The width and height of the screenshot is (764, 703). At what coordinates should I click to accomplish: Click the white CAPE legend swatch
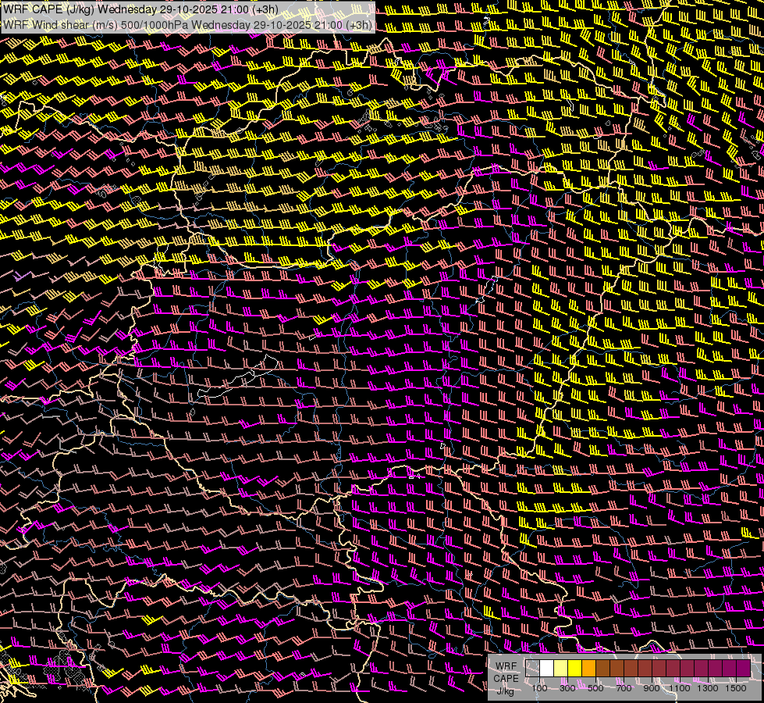point(547,669)
